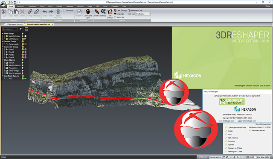Open the Construct ribbon tab

tap(21, 6)
